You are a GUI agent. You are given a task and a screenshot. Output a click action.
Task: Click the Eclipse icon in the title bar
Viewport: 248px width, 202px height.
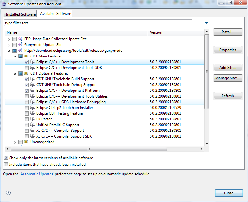coord(4,4)
